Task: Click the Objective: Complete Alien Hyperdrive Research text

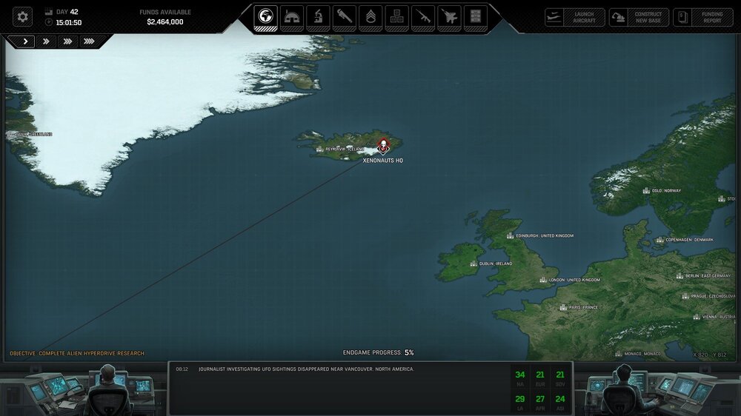Action: click(x=77, y=353)
